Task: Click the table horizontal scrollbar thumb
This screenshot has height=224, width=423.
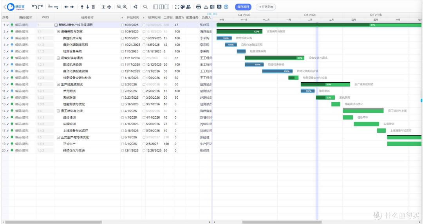Action: click(x=53, y=222)
